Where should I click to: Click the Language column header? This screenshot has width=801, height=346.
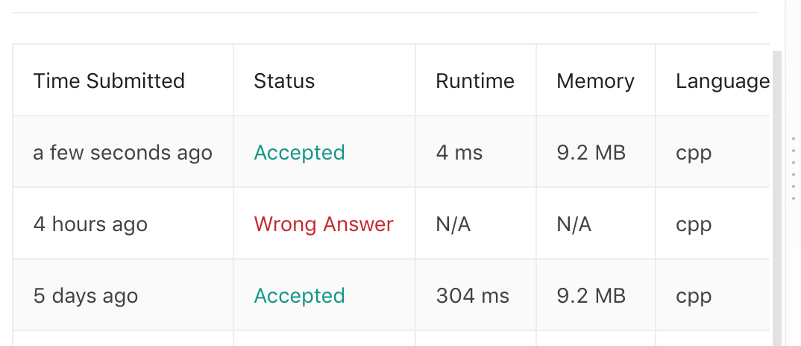coord(722,81)
